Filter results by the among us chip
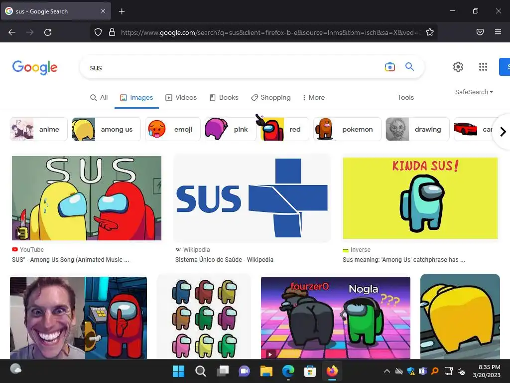The width and height of the screenshot is (510, 383). click(x=107, y=129)
